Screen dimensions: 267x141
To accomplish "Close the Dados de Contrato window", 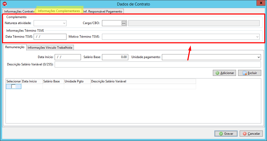I will (260, 3).
